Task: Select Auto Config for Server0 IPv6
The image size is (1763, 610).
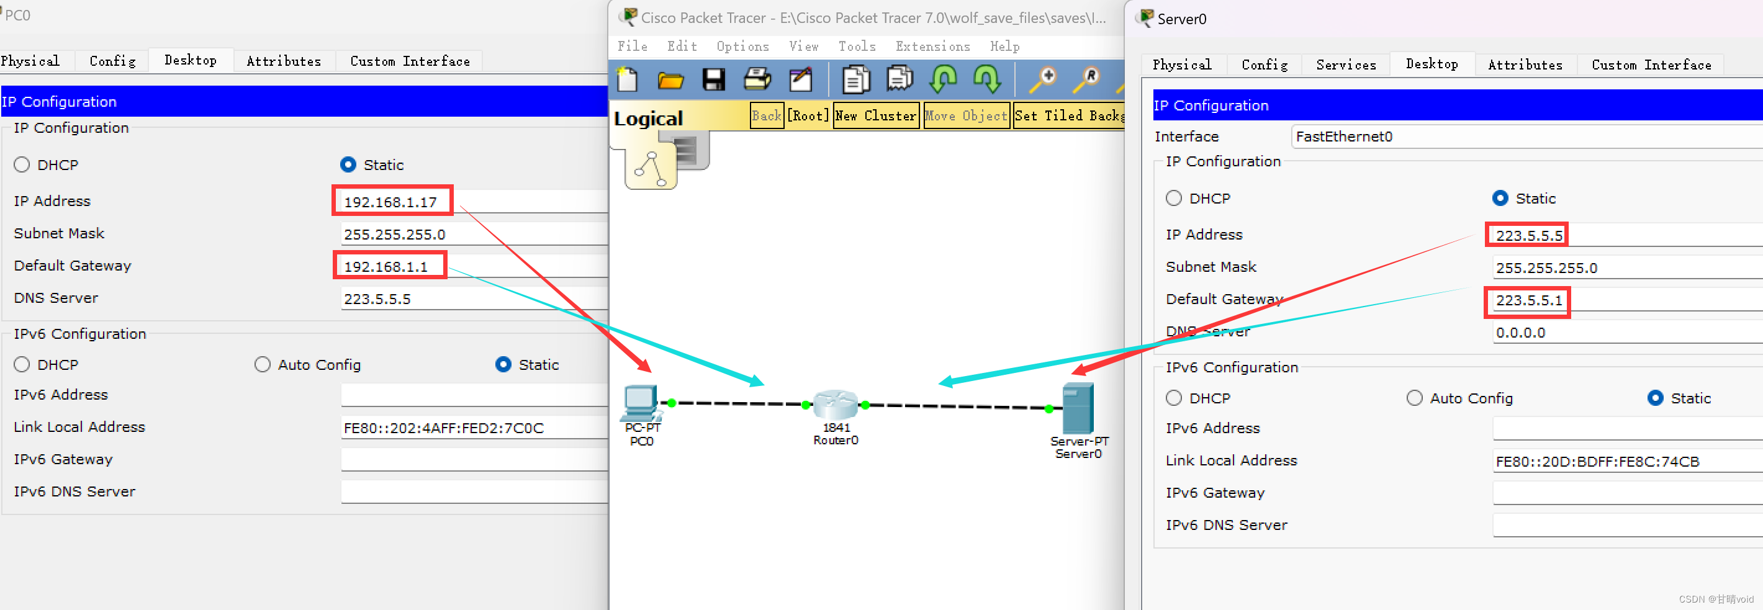Action: (1415, 398)
